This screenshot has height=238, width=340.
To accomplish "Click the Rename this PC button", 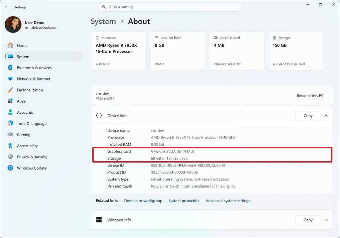I will [x=310, y=95].
